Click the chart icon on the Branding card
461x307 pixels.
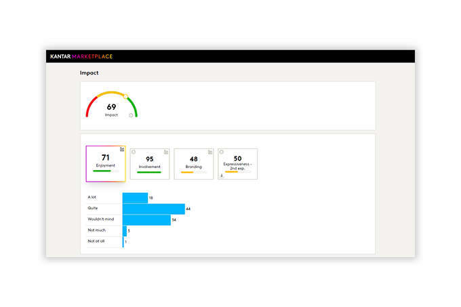pyautogui.click(x=210, y=152)
